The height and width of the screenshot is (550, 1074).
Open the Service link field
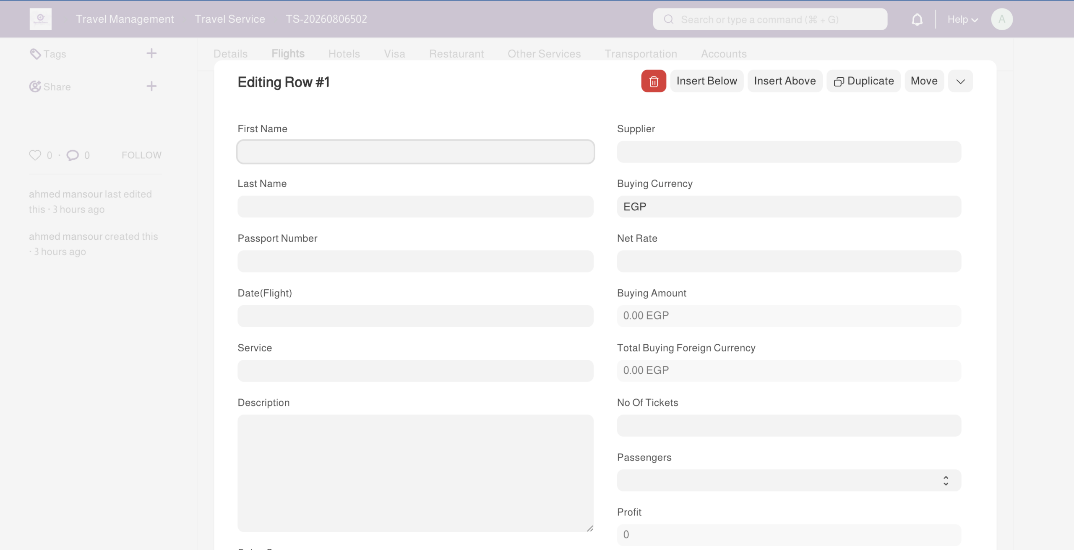pos(415,371)
